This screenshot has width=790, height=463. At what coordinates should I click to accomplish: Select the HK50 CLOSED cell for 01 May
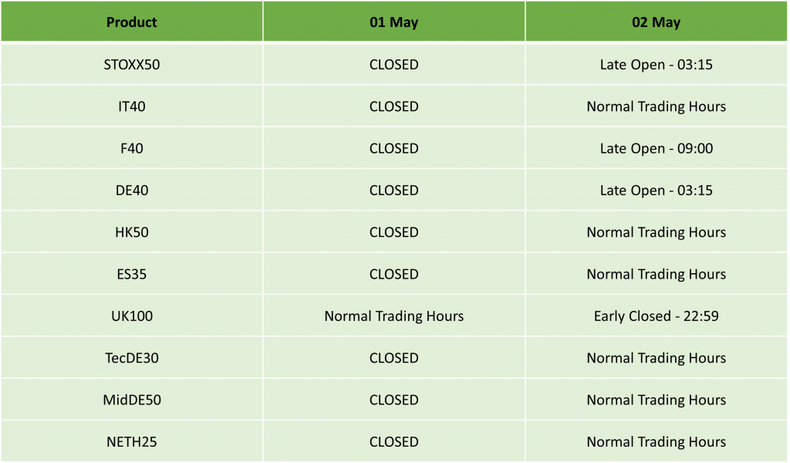click(394, 231)
